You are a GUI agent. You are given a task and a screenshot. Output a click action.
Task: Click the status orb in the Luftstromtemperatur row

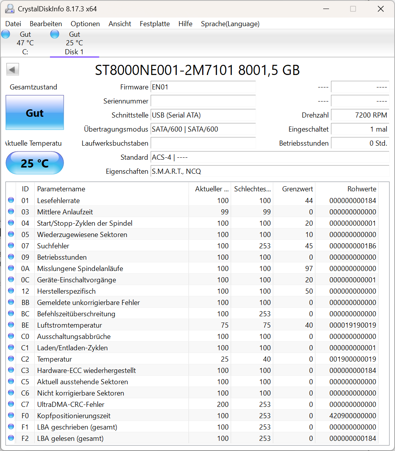click(11, 325)
